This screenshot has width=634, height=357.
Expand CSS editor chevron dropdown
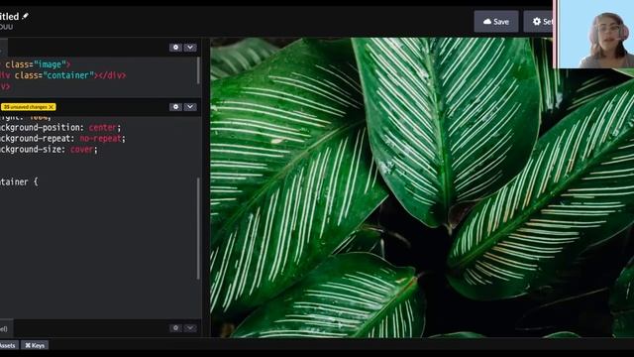(190, 107)
